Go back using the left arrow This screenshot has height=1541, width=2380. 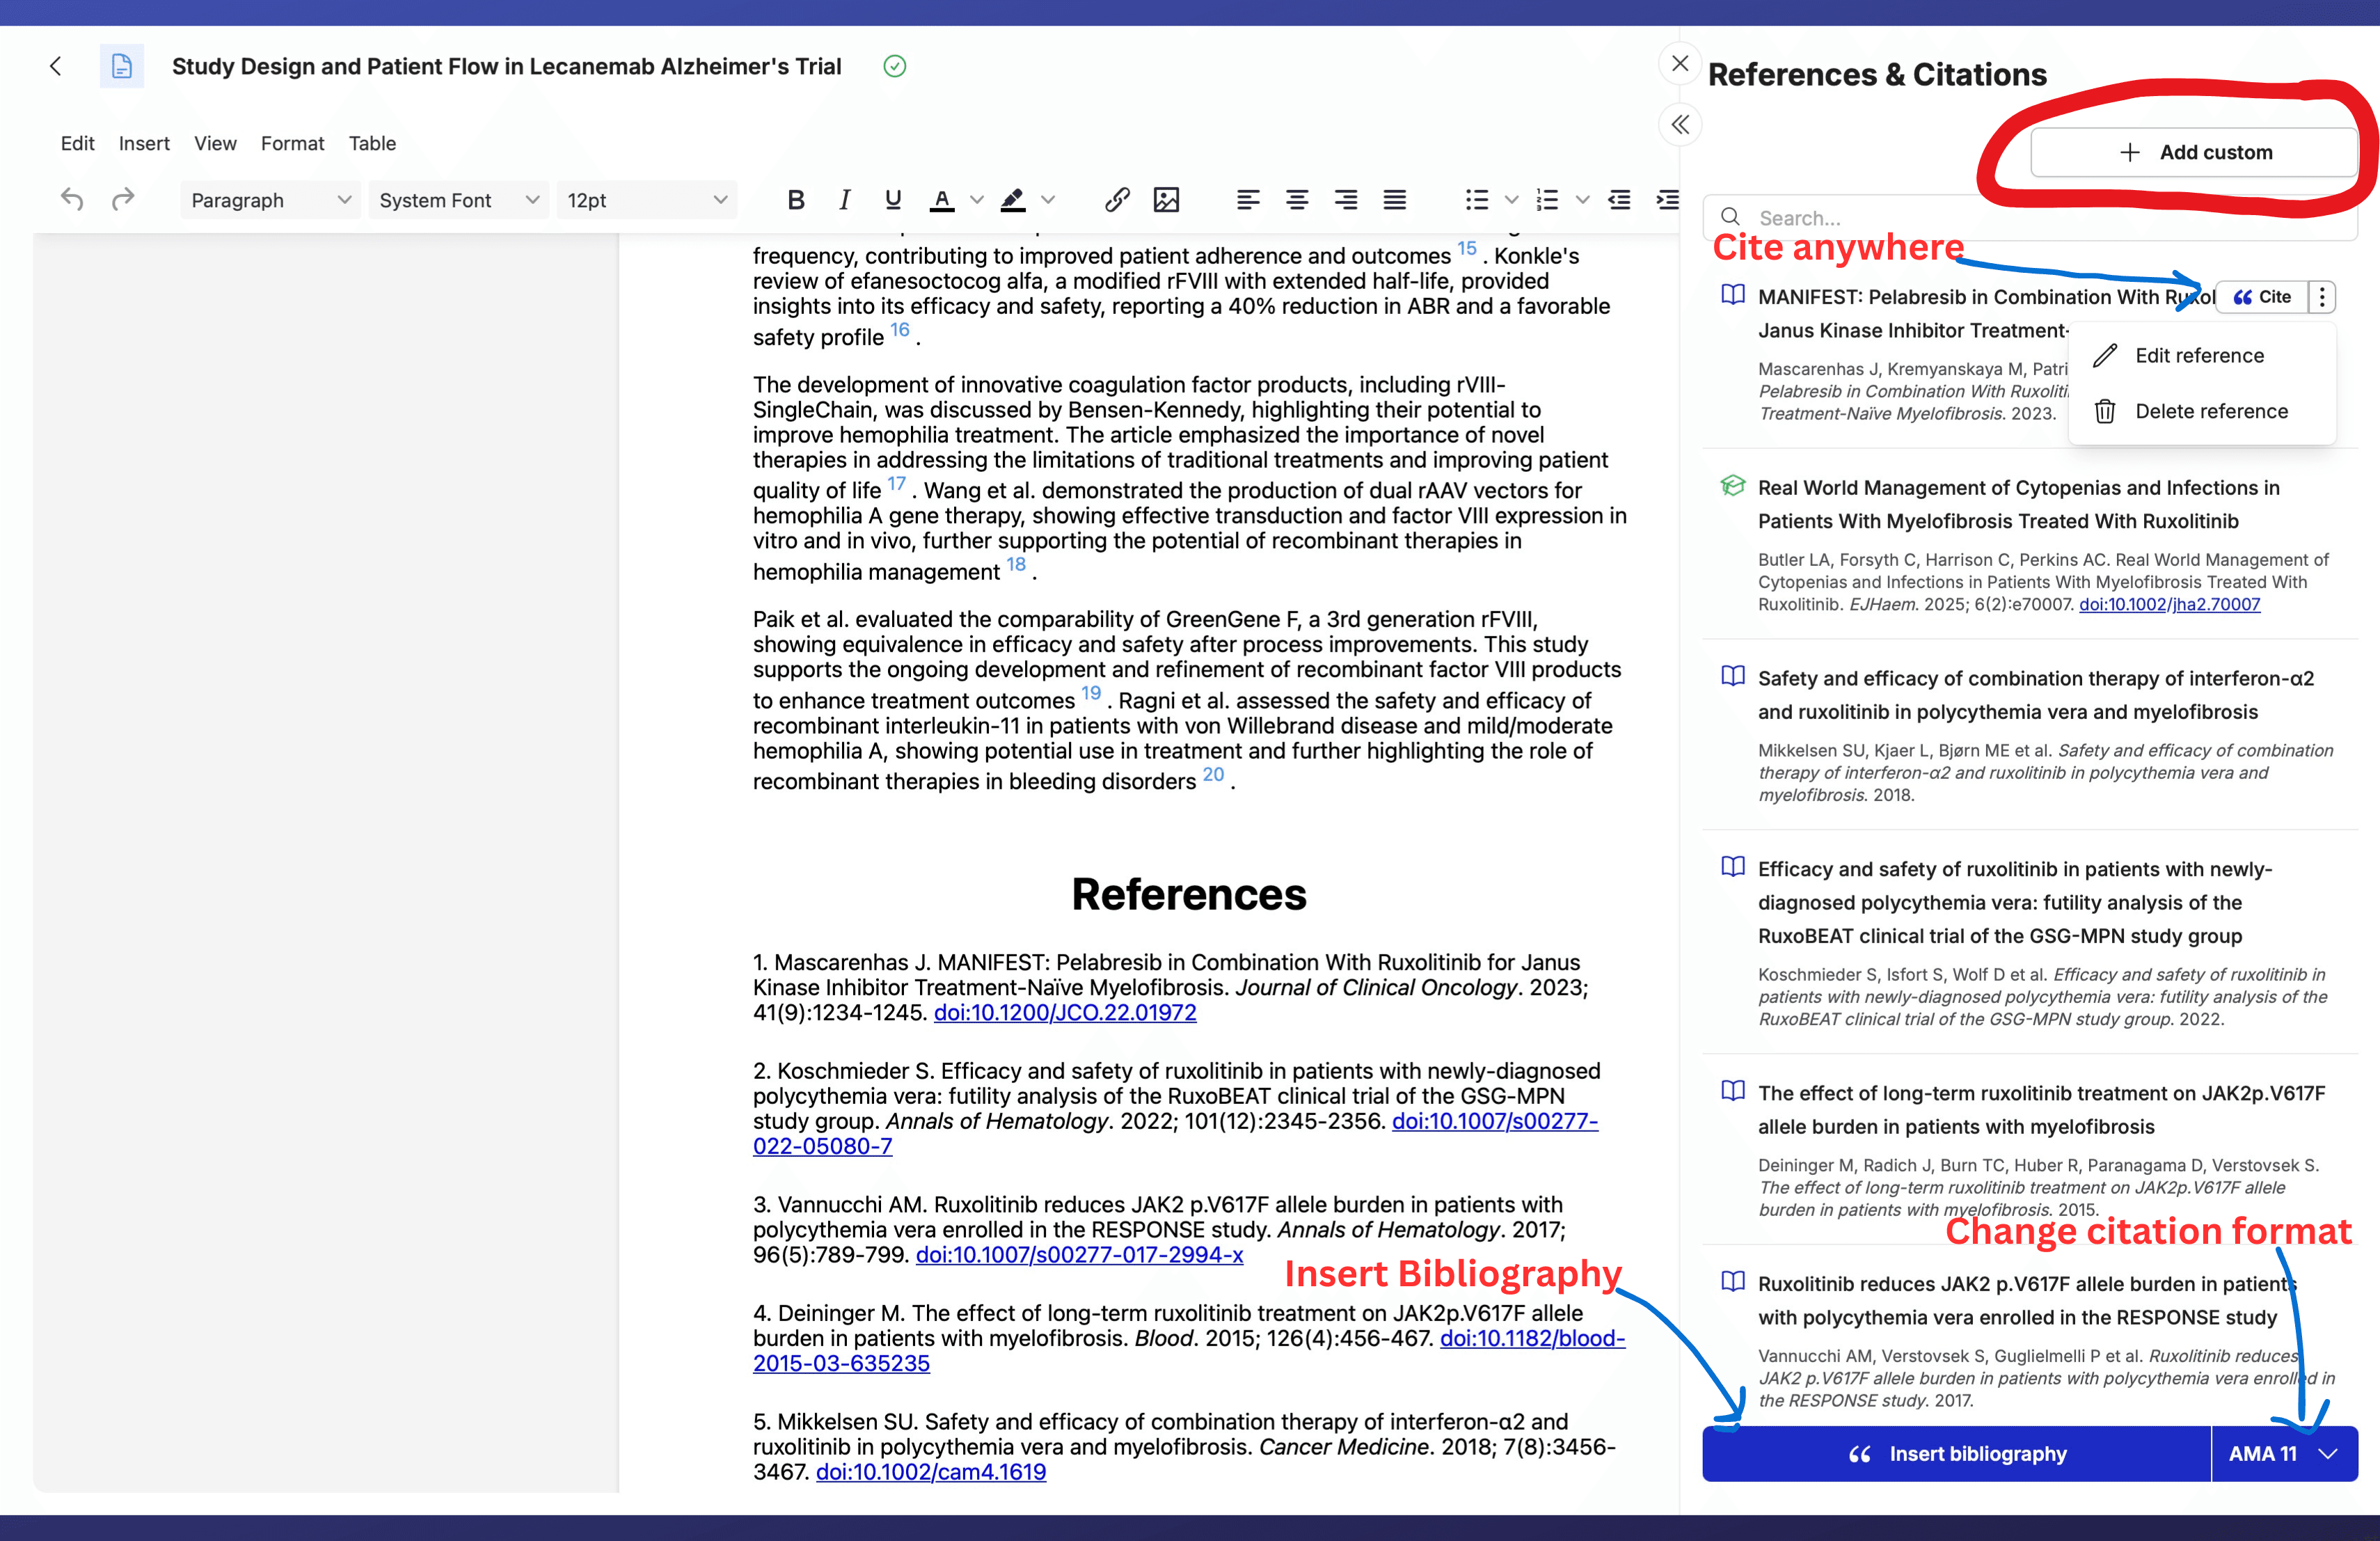point(56,66)
